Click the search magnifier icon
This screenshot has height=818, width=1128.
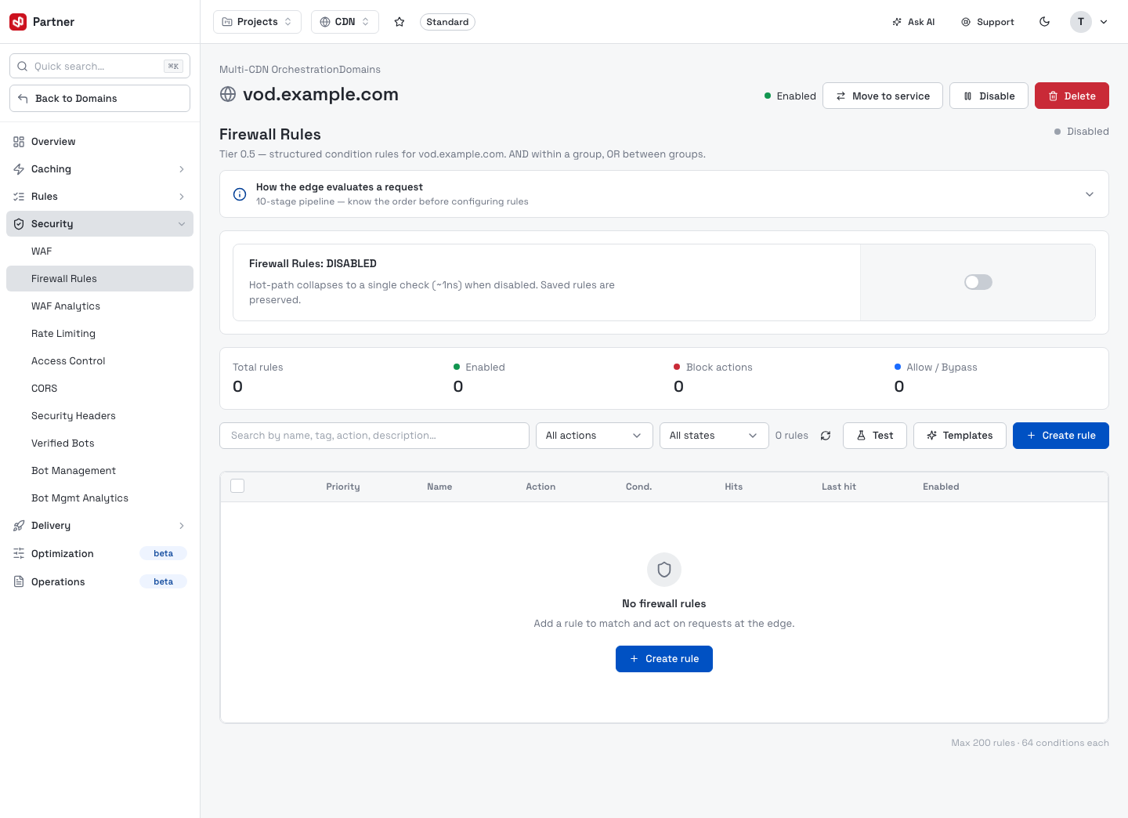(x=23, y=67)
